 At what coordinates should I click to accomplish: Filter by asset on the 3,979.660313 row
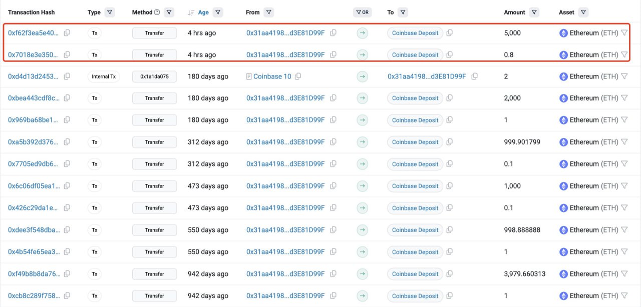[x=624, y=274]
